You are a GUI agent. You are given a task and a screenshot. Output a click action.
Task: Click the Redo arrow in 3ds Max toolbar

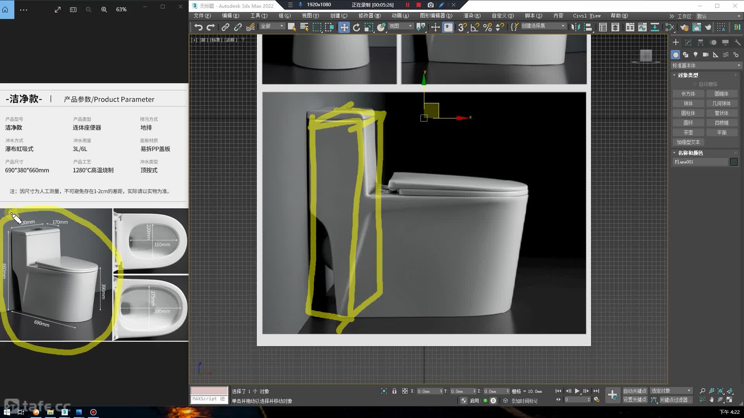[211, 27]
